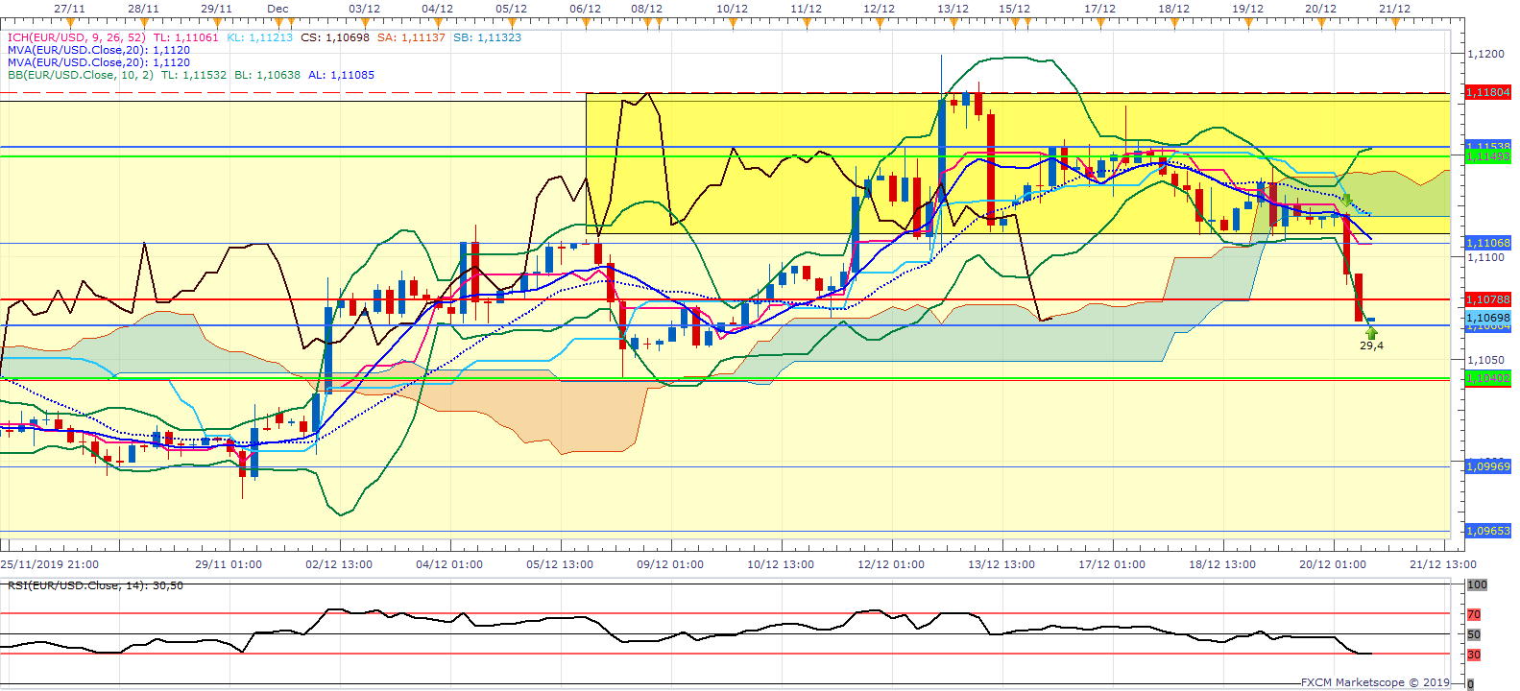1520x691 pixels.
Task: Select the orange day marker under 29/11
Action: tap(217, 21)
